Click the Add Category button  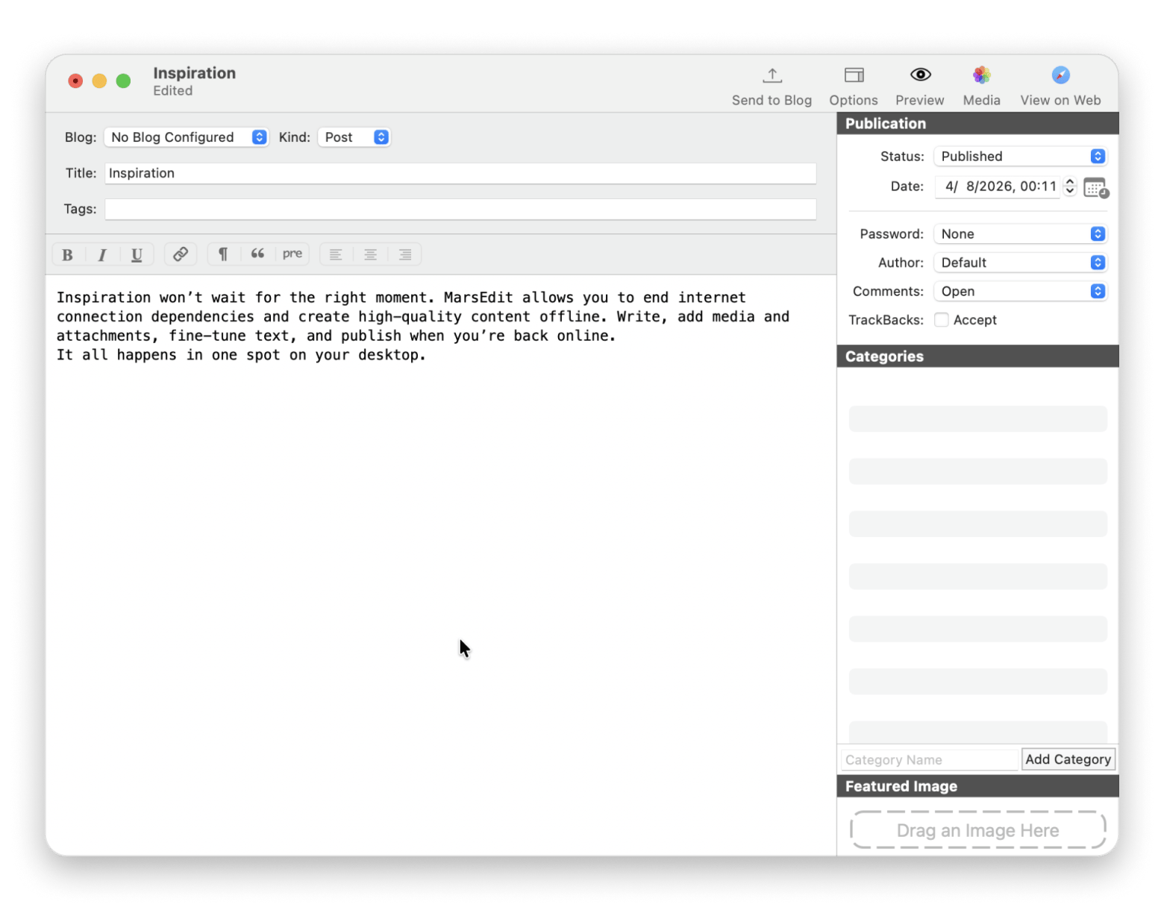click(x=1068, y=759)
